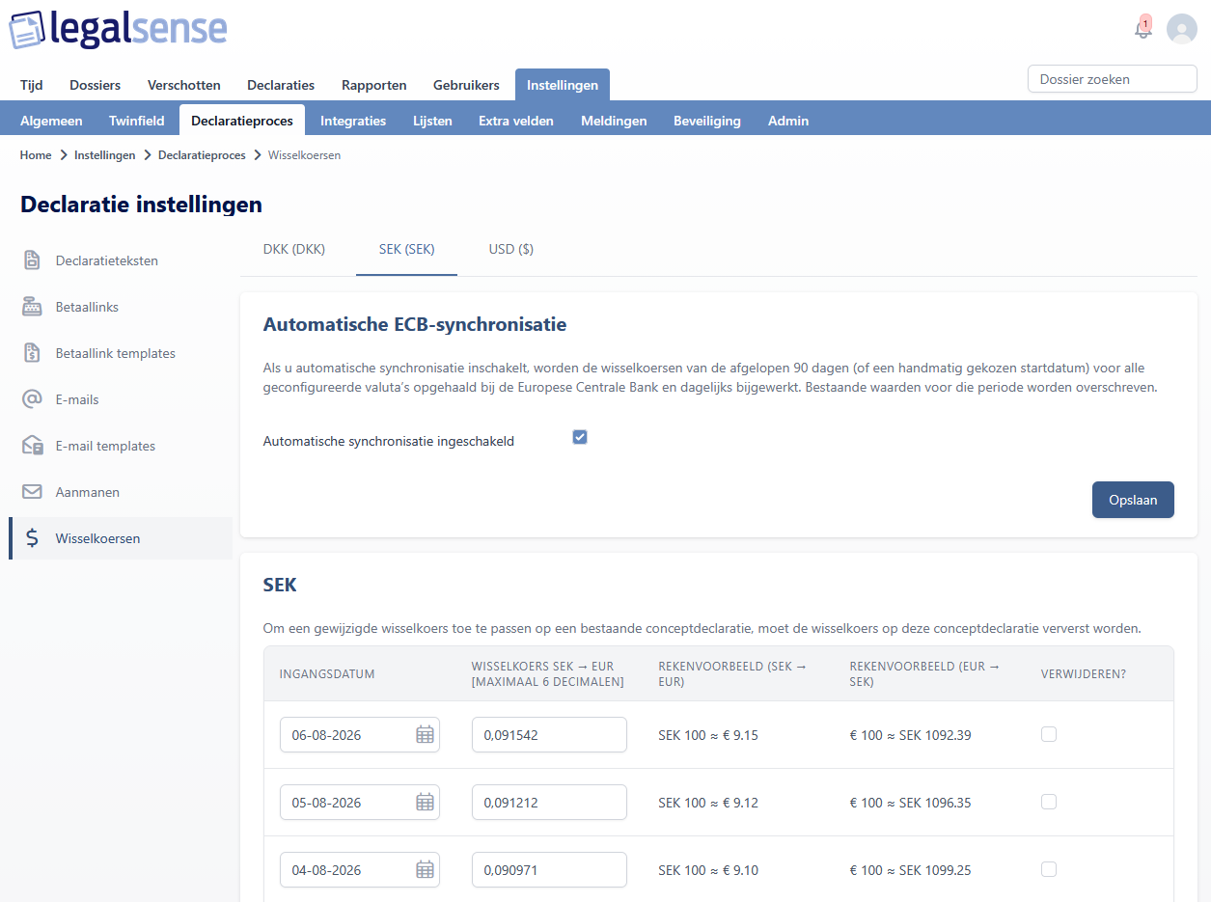Select the Declaratieproces settings tab

point(242,121)
